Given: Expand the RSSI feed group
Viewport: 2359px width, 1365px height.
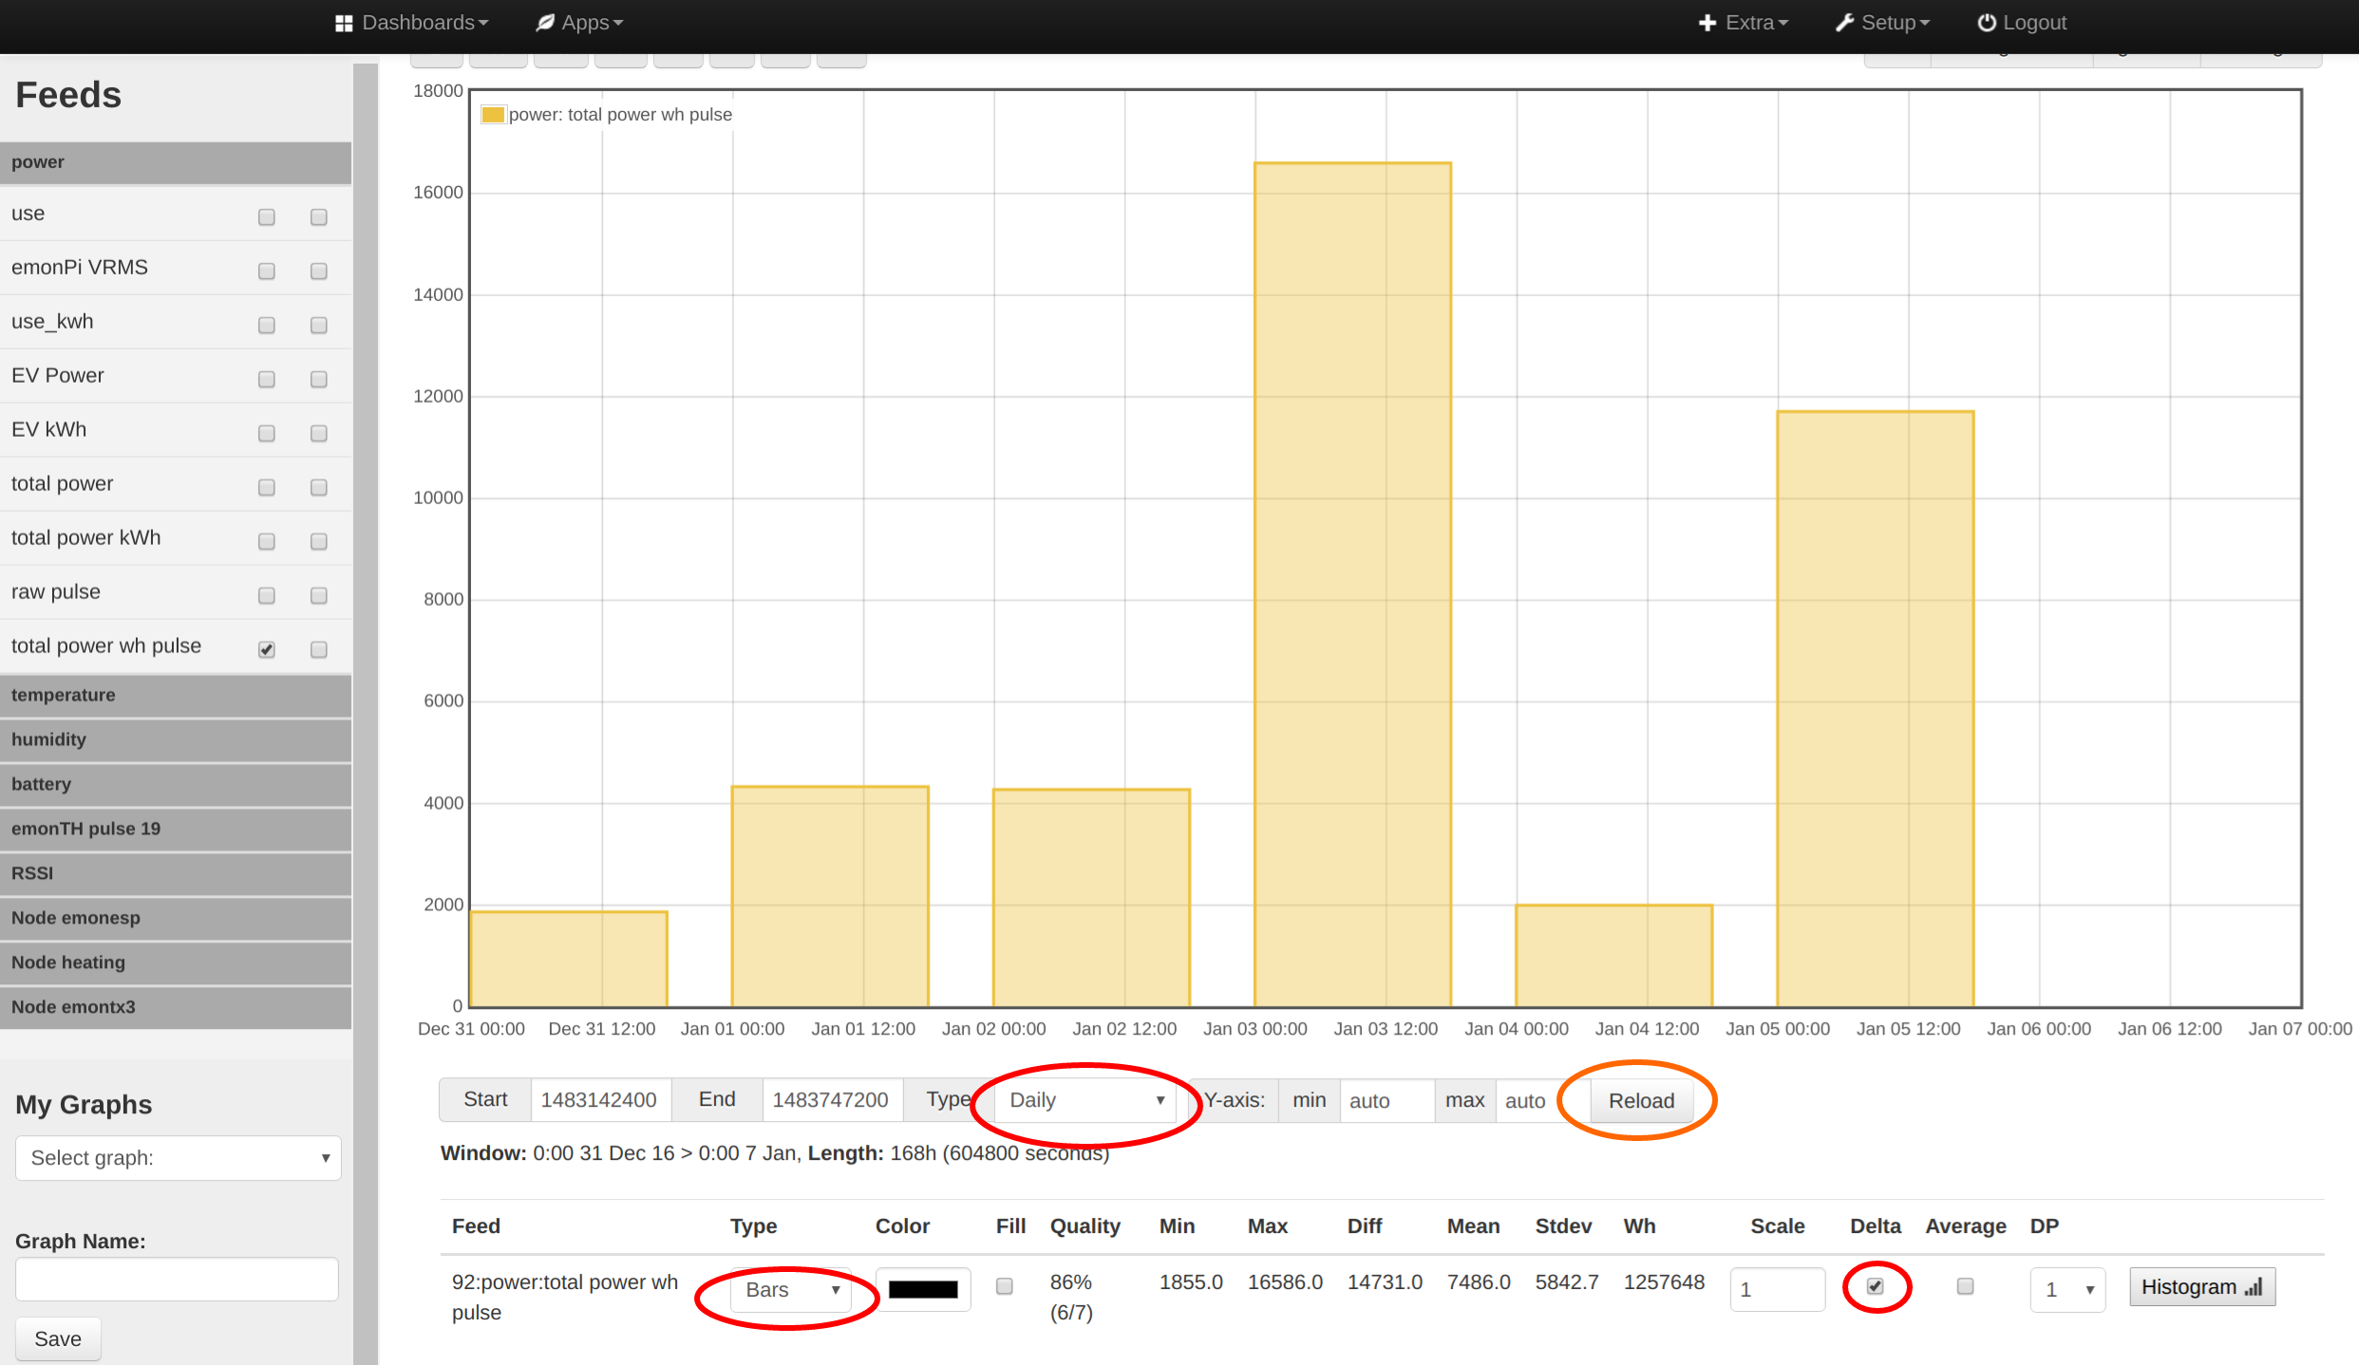Looking at the screenshot, I should pos(176,874).
